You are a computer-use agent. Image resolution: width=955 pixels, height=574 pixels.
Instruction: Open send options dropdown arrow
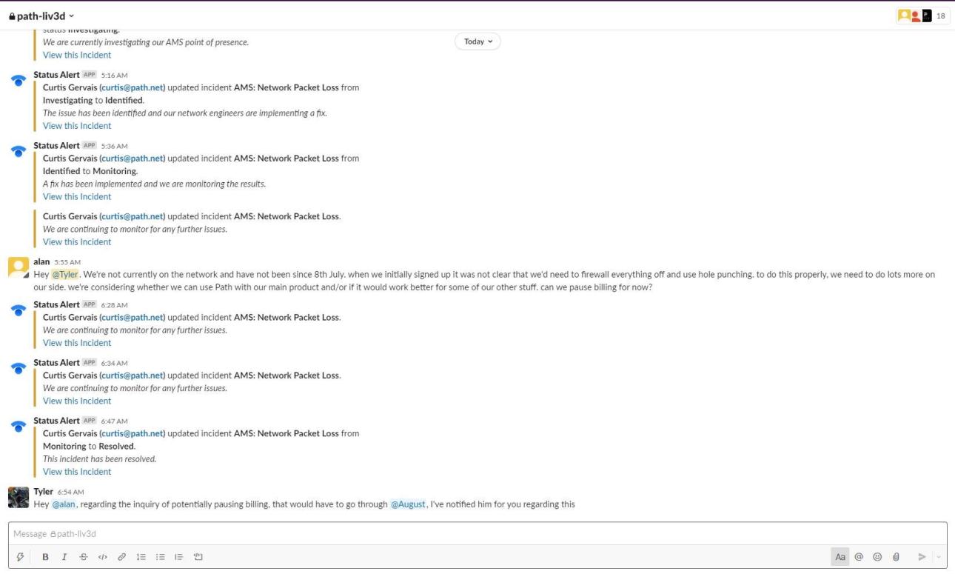point(940,557)
